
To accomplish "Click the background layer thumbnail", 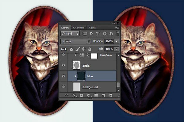I will pos(77,86).
